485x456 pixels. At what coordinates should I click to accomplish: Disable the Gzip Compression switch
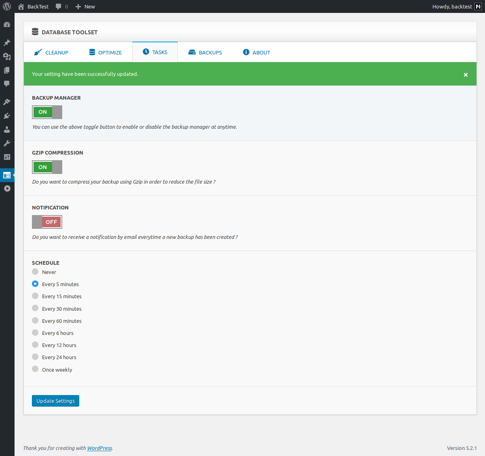coord(47,167)
